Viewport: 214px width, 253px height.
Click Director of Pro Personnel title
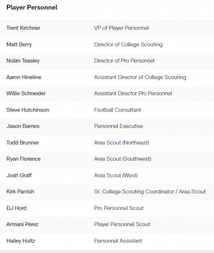124,61
